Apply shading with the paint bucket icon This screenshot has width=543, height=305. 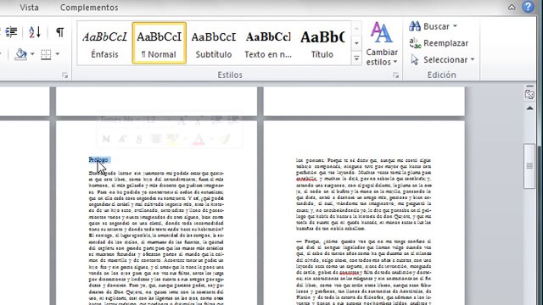pyautogui.click(x=20, y=54)
